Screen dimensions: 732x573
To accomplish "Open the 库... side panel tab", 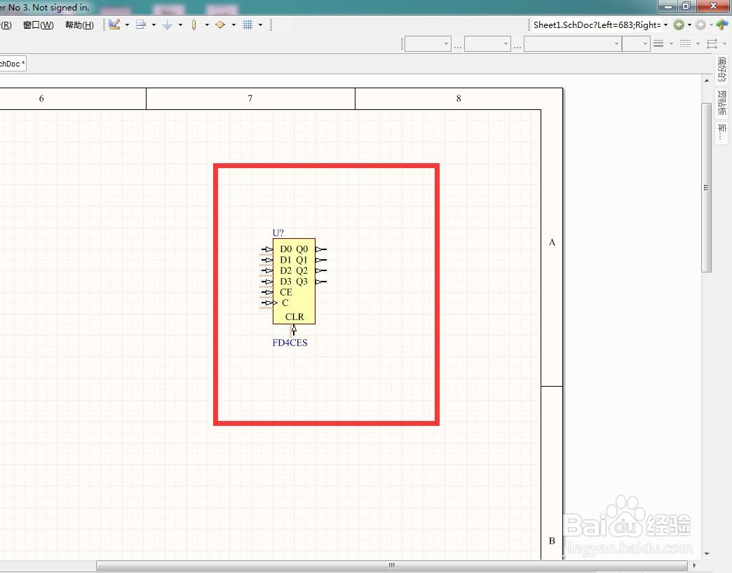I will 721,132.
